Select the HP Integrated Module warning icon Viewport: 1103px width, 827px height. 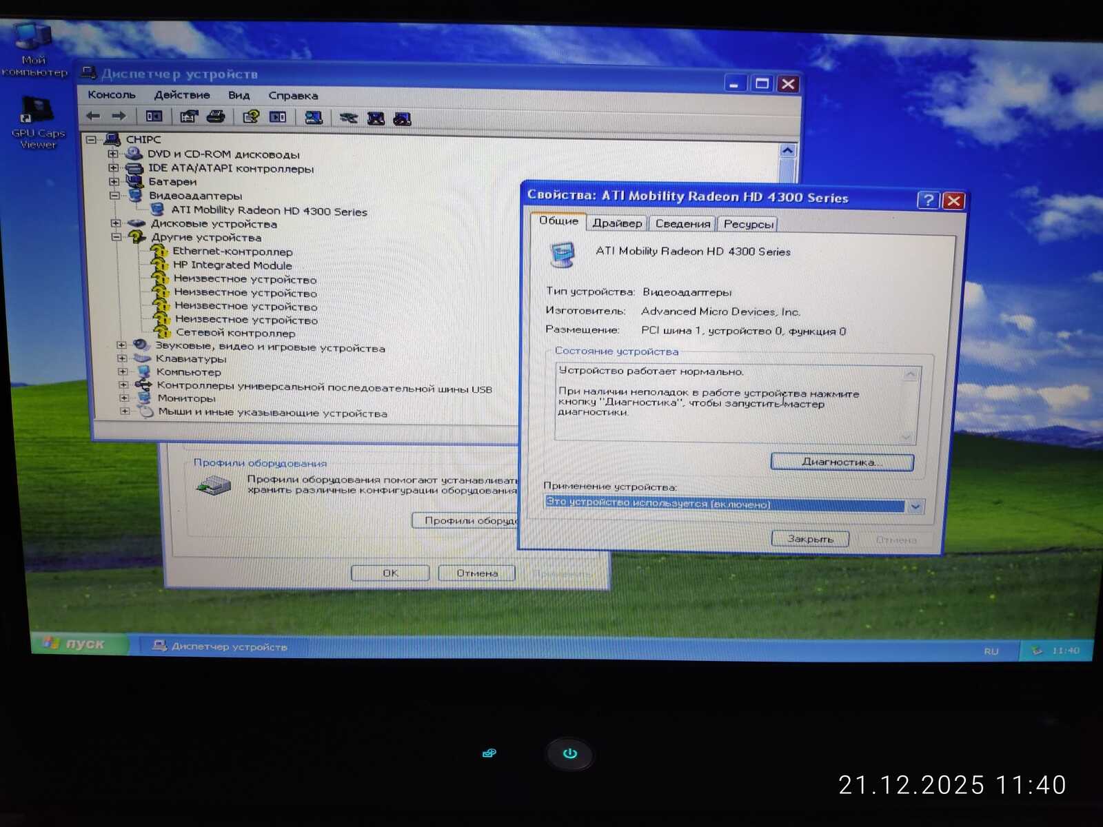(161, 265)
